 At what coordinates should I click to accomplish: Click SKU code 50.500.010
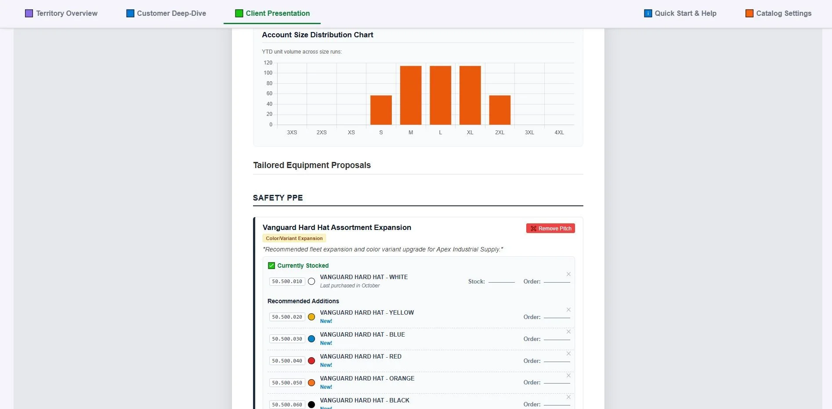[x=287, y=281]
